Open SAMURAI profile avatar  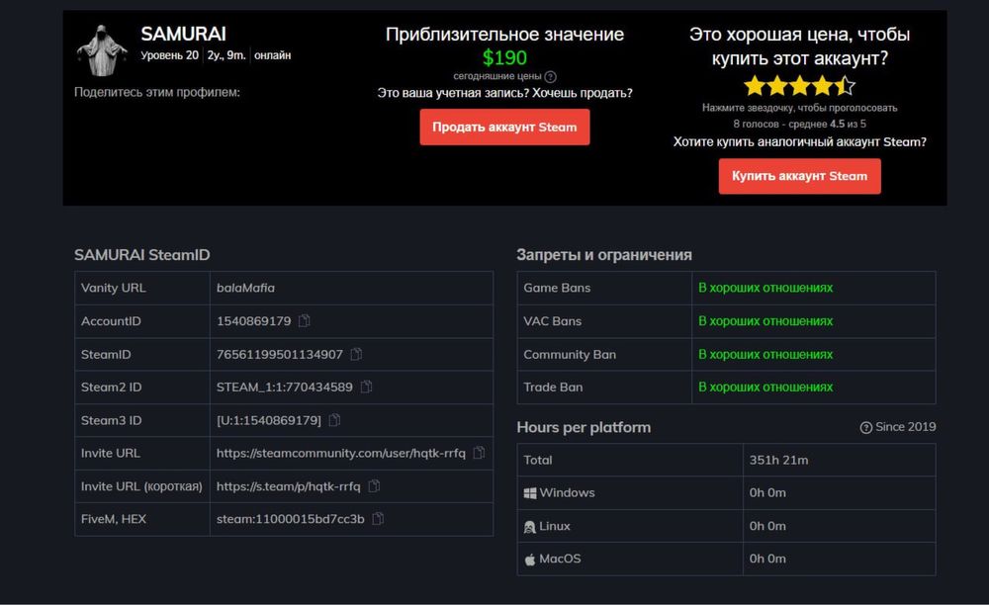pos(102,49)
